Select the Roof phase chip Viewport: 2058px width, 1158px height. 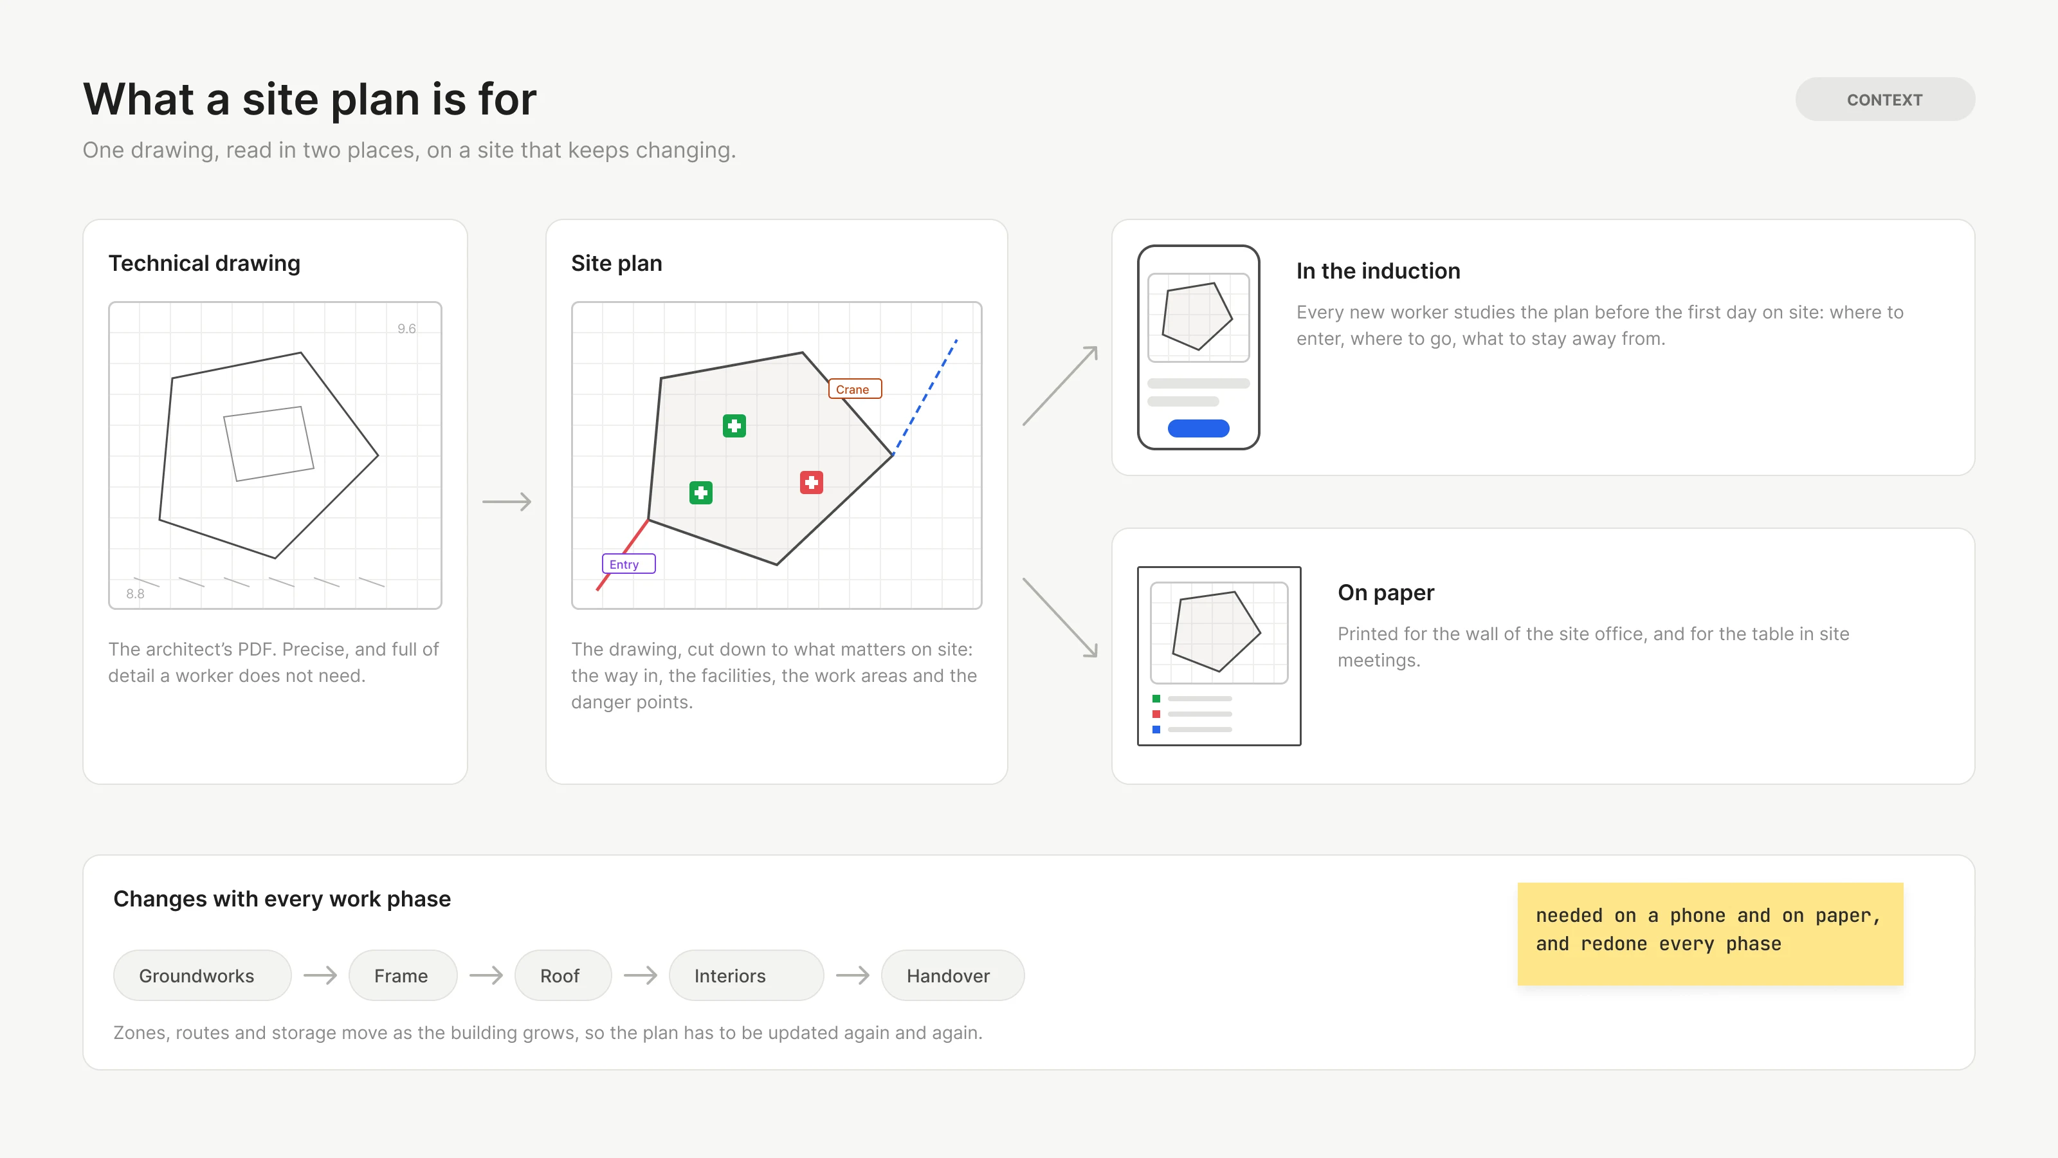pos(563,975)
